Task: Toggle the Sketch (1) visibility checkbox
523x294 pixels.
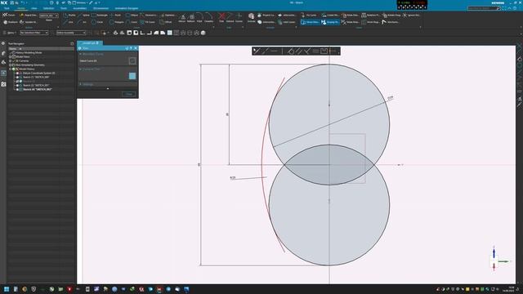Action: (17, 77)
